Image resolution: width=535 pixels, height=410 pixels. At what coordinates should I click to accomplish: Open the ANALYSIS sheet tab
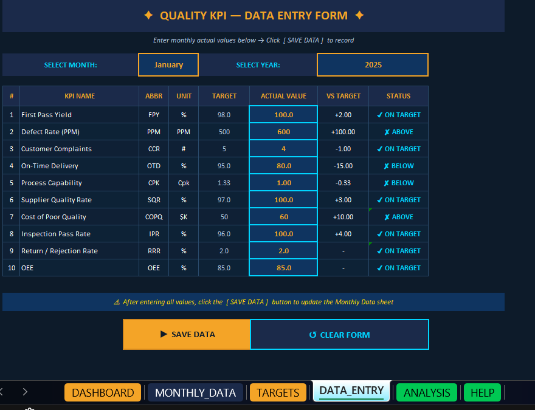[426, 392]
